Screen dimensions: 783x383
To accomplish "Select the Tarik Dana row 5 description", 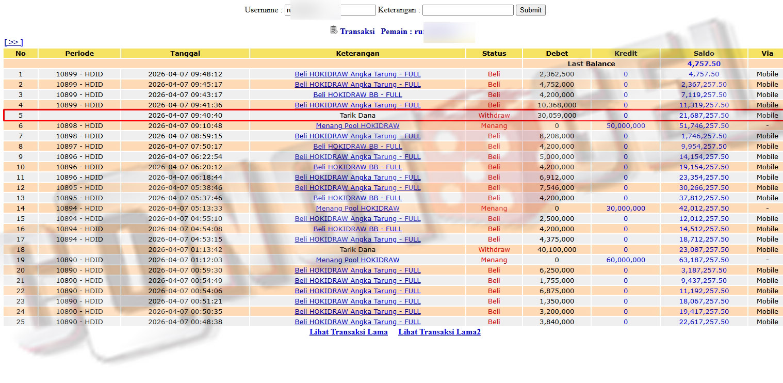I will click(x=357, y=115).
